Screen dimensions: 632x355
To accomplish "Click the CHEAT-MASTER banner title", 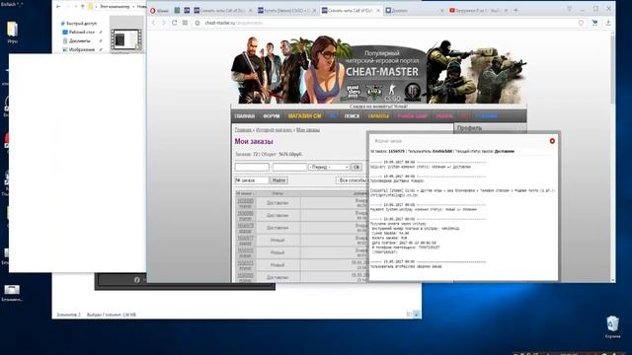I will tap(382, 72).
